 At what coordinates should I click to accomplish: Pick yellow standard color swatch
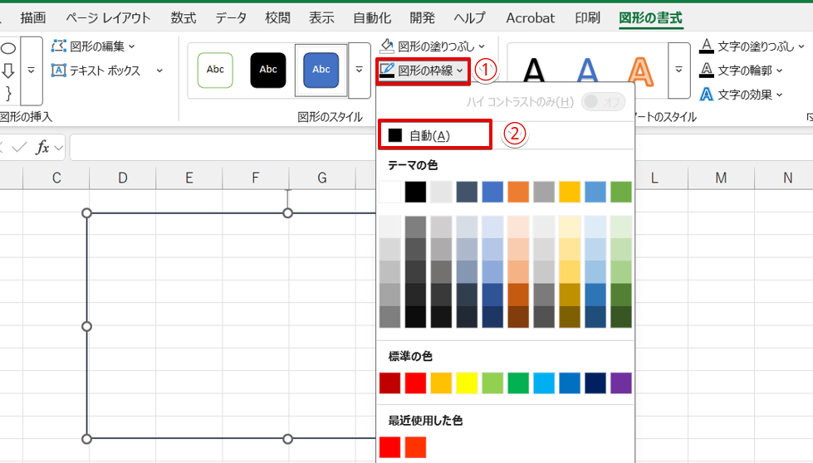(467, 383)
